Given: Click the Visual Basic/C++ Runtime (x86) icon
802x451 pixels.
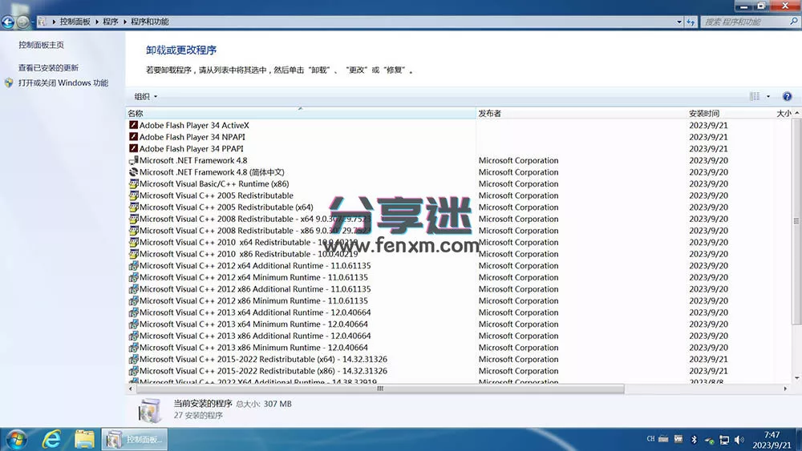Looking at the screenshot, I should (x=133, y=183).
